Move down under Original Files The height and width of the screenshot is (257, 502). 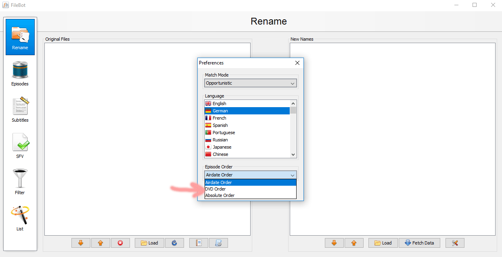tap(81, 243)
